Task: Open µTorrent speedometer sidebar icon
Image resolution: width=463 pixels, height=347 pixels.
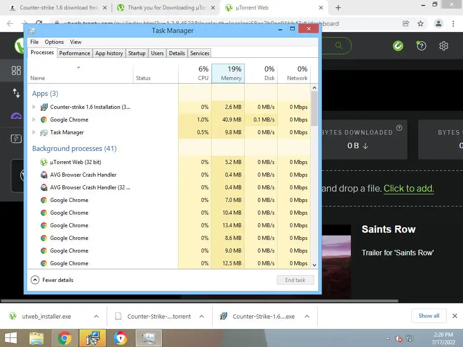Action: (x=16, y=116)
